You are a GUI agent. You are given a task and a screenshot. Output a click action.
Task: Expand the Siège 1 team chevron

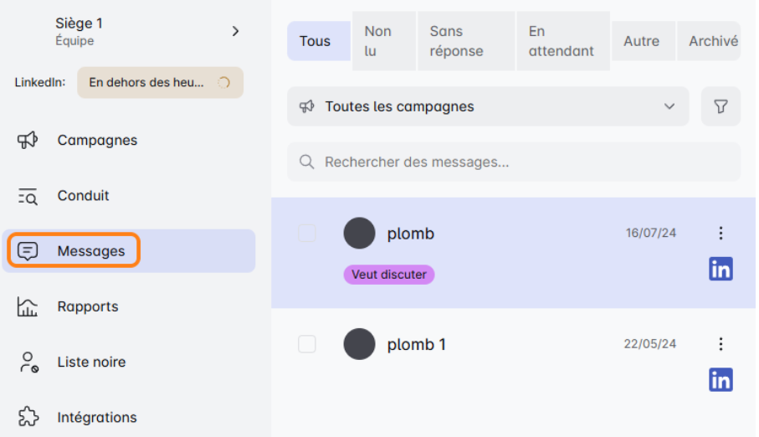pyautogui.click(x=235, y=31)
